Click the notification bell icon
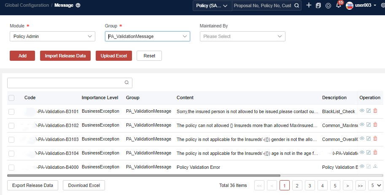The width and height of the screenshot is (385, 195). 338,5
